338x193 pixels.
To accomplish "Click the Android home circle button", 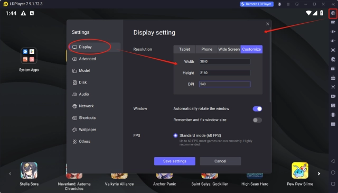I will (x=333, y=172).
